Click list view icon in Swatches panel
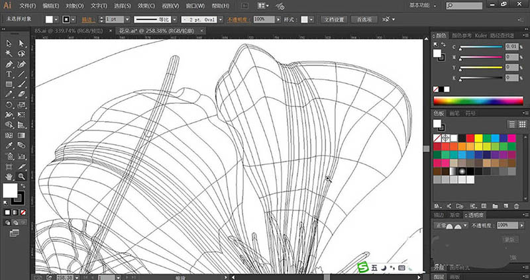Screen dimensions: 530x280 tap(511, 124)
